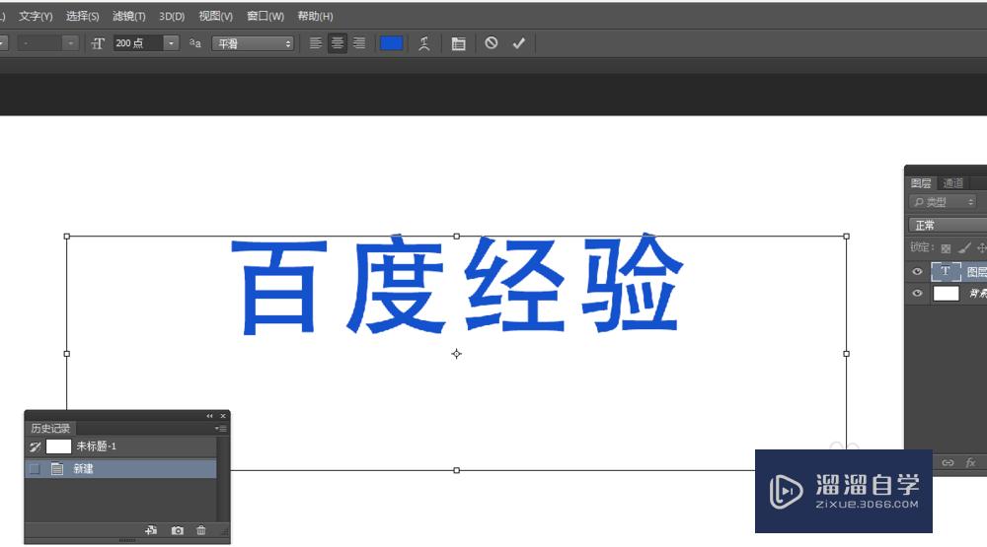
Task: Open the 类型 layer filter dropdown
Action: point(943,202)
